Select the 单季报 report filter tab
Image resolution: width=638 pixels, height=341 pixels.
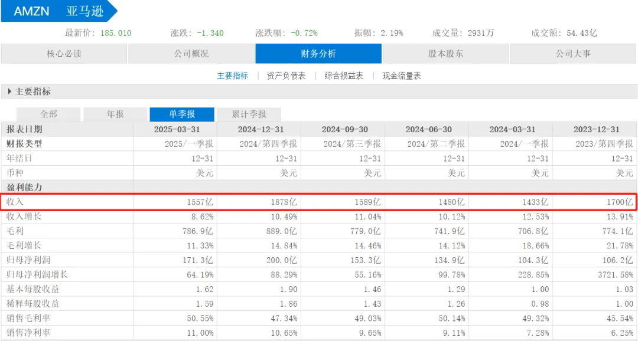coord(182,114)
